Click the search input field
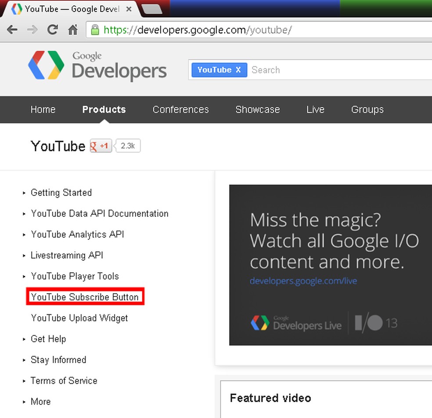 [x=307, y=69]
